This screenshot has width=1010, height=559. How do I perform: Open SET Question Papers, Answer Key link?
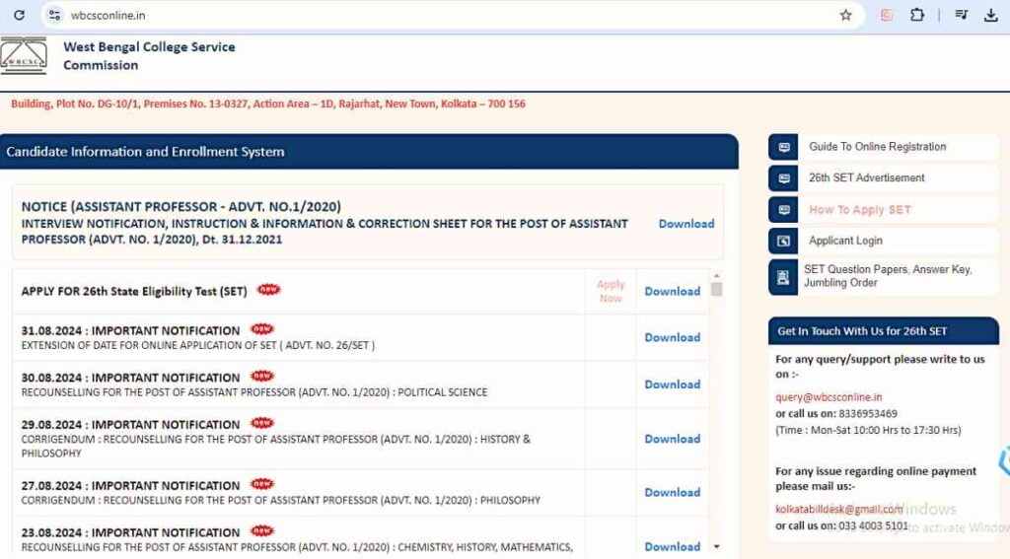888,276
